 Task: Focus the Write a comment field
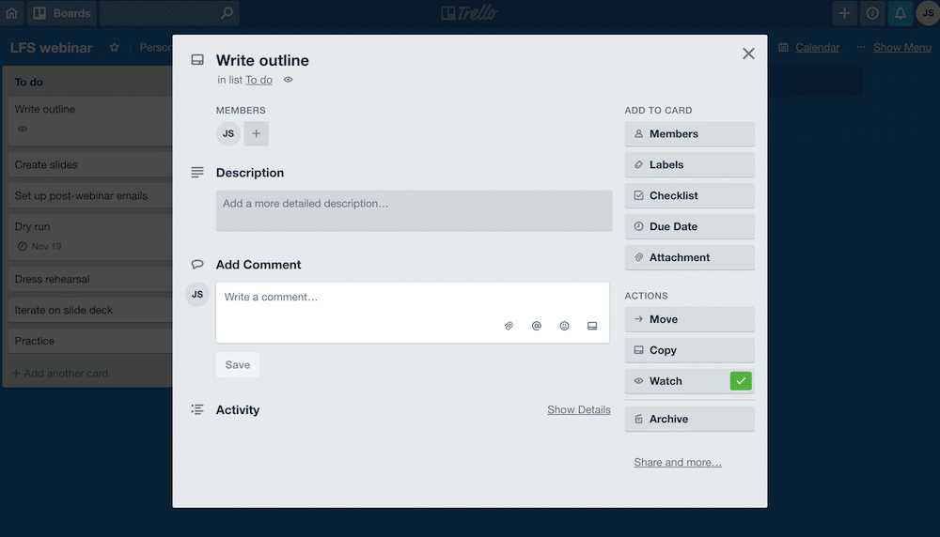coord(413,313)
